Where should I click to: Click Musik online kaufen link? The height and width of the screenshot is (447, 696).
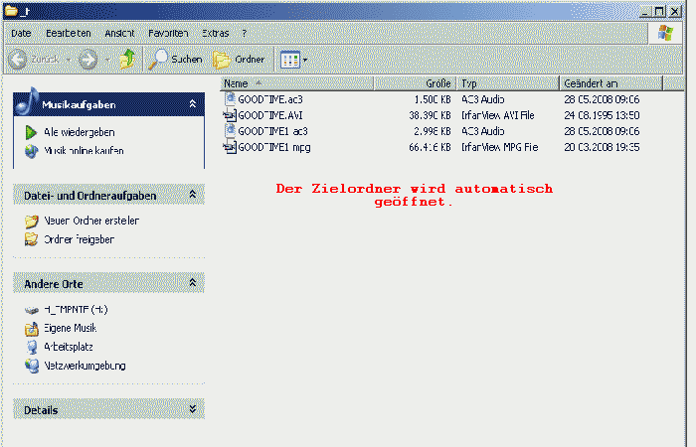(84, 151)
